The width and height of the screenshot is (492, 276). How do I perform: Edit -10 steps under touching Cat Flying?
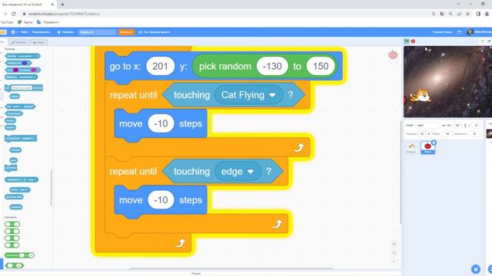click(161, 123)
